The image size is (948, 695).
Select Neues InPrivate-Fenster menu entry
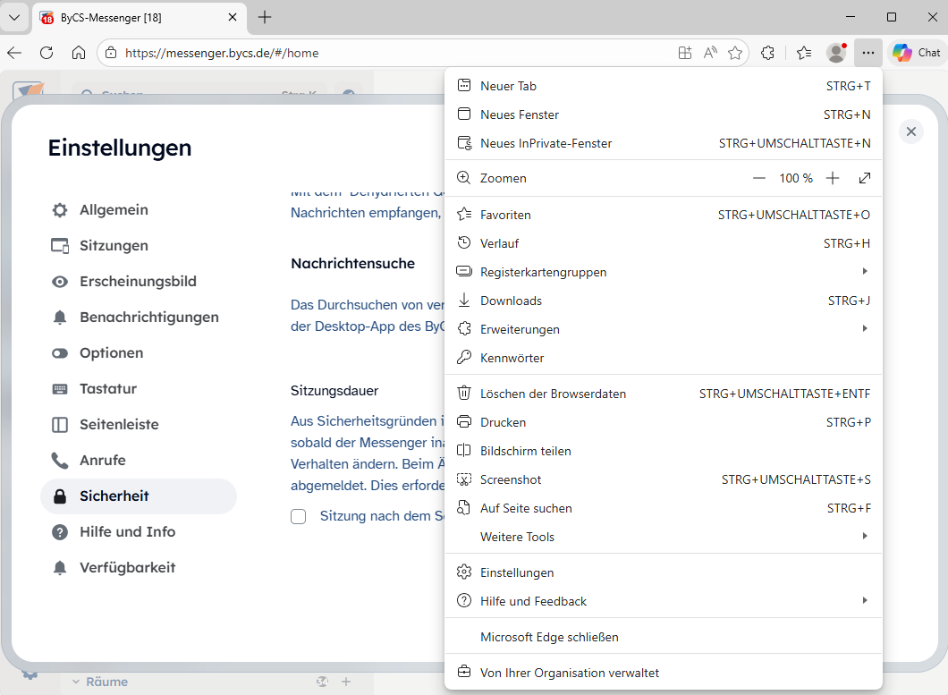pos(546,143)
